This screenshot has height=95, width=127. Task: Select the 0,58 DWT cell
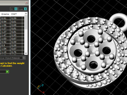click(16, 45)
